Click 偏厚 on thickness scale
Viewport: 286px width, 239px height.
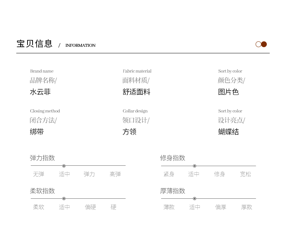pyautogui.click(x=221, y=207)
